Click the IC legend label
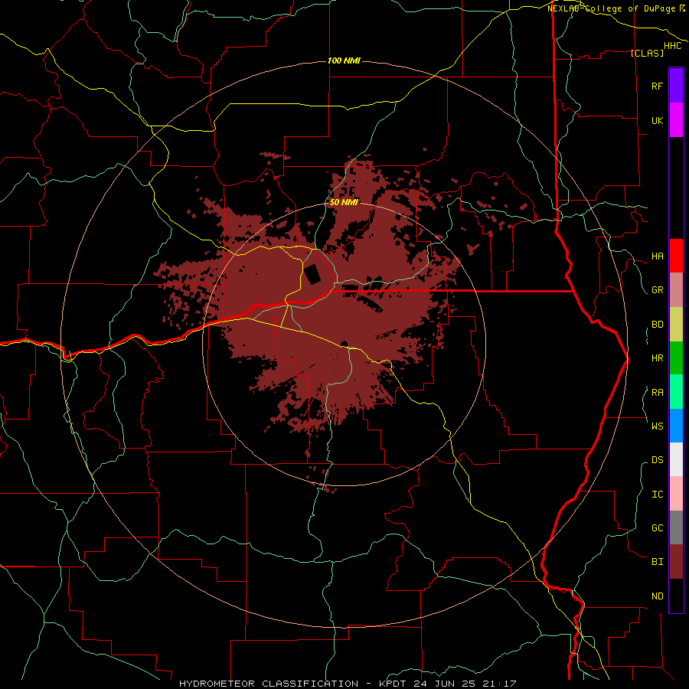689x689 pixels. tap(657, 495)
